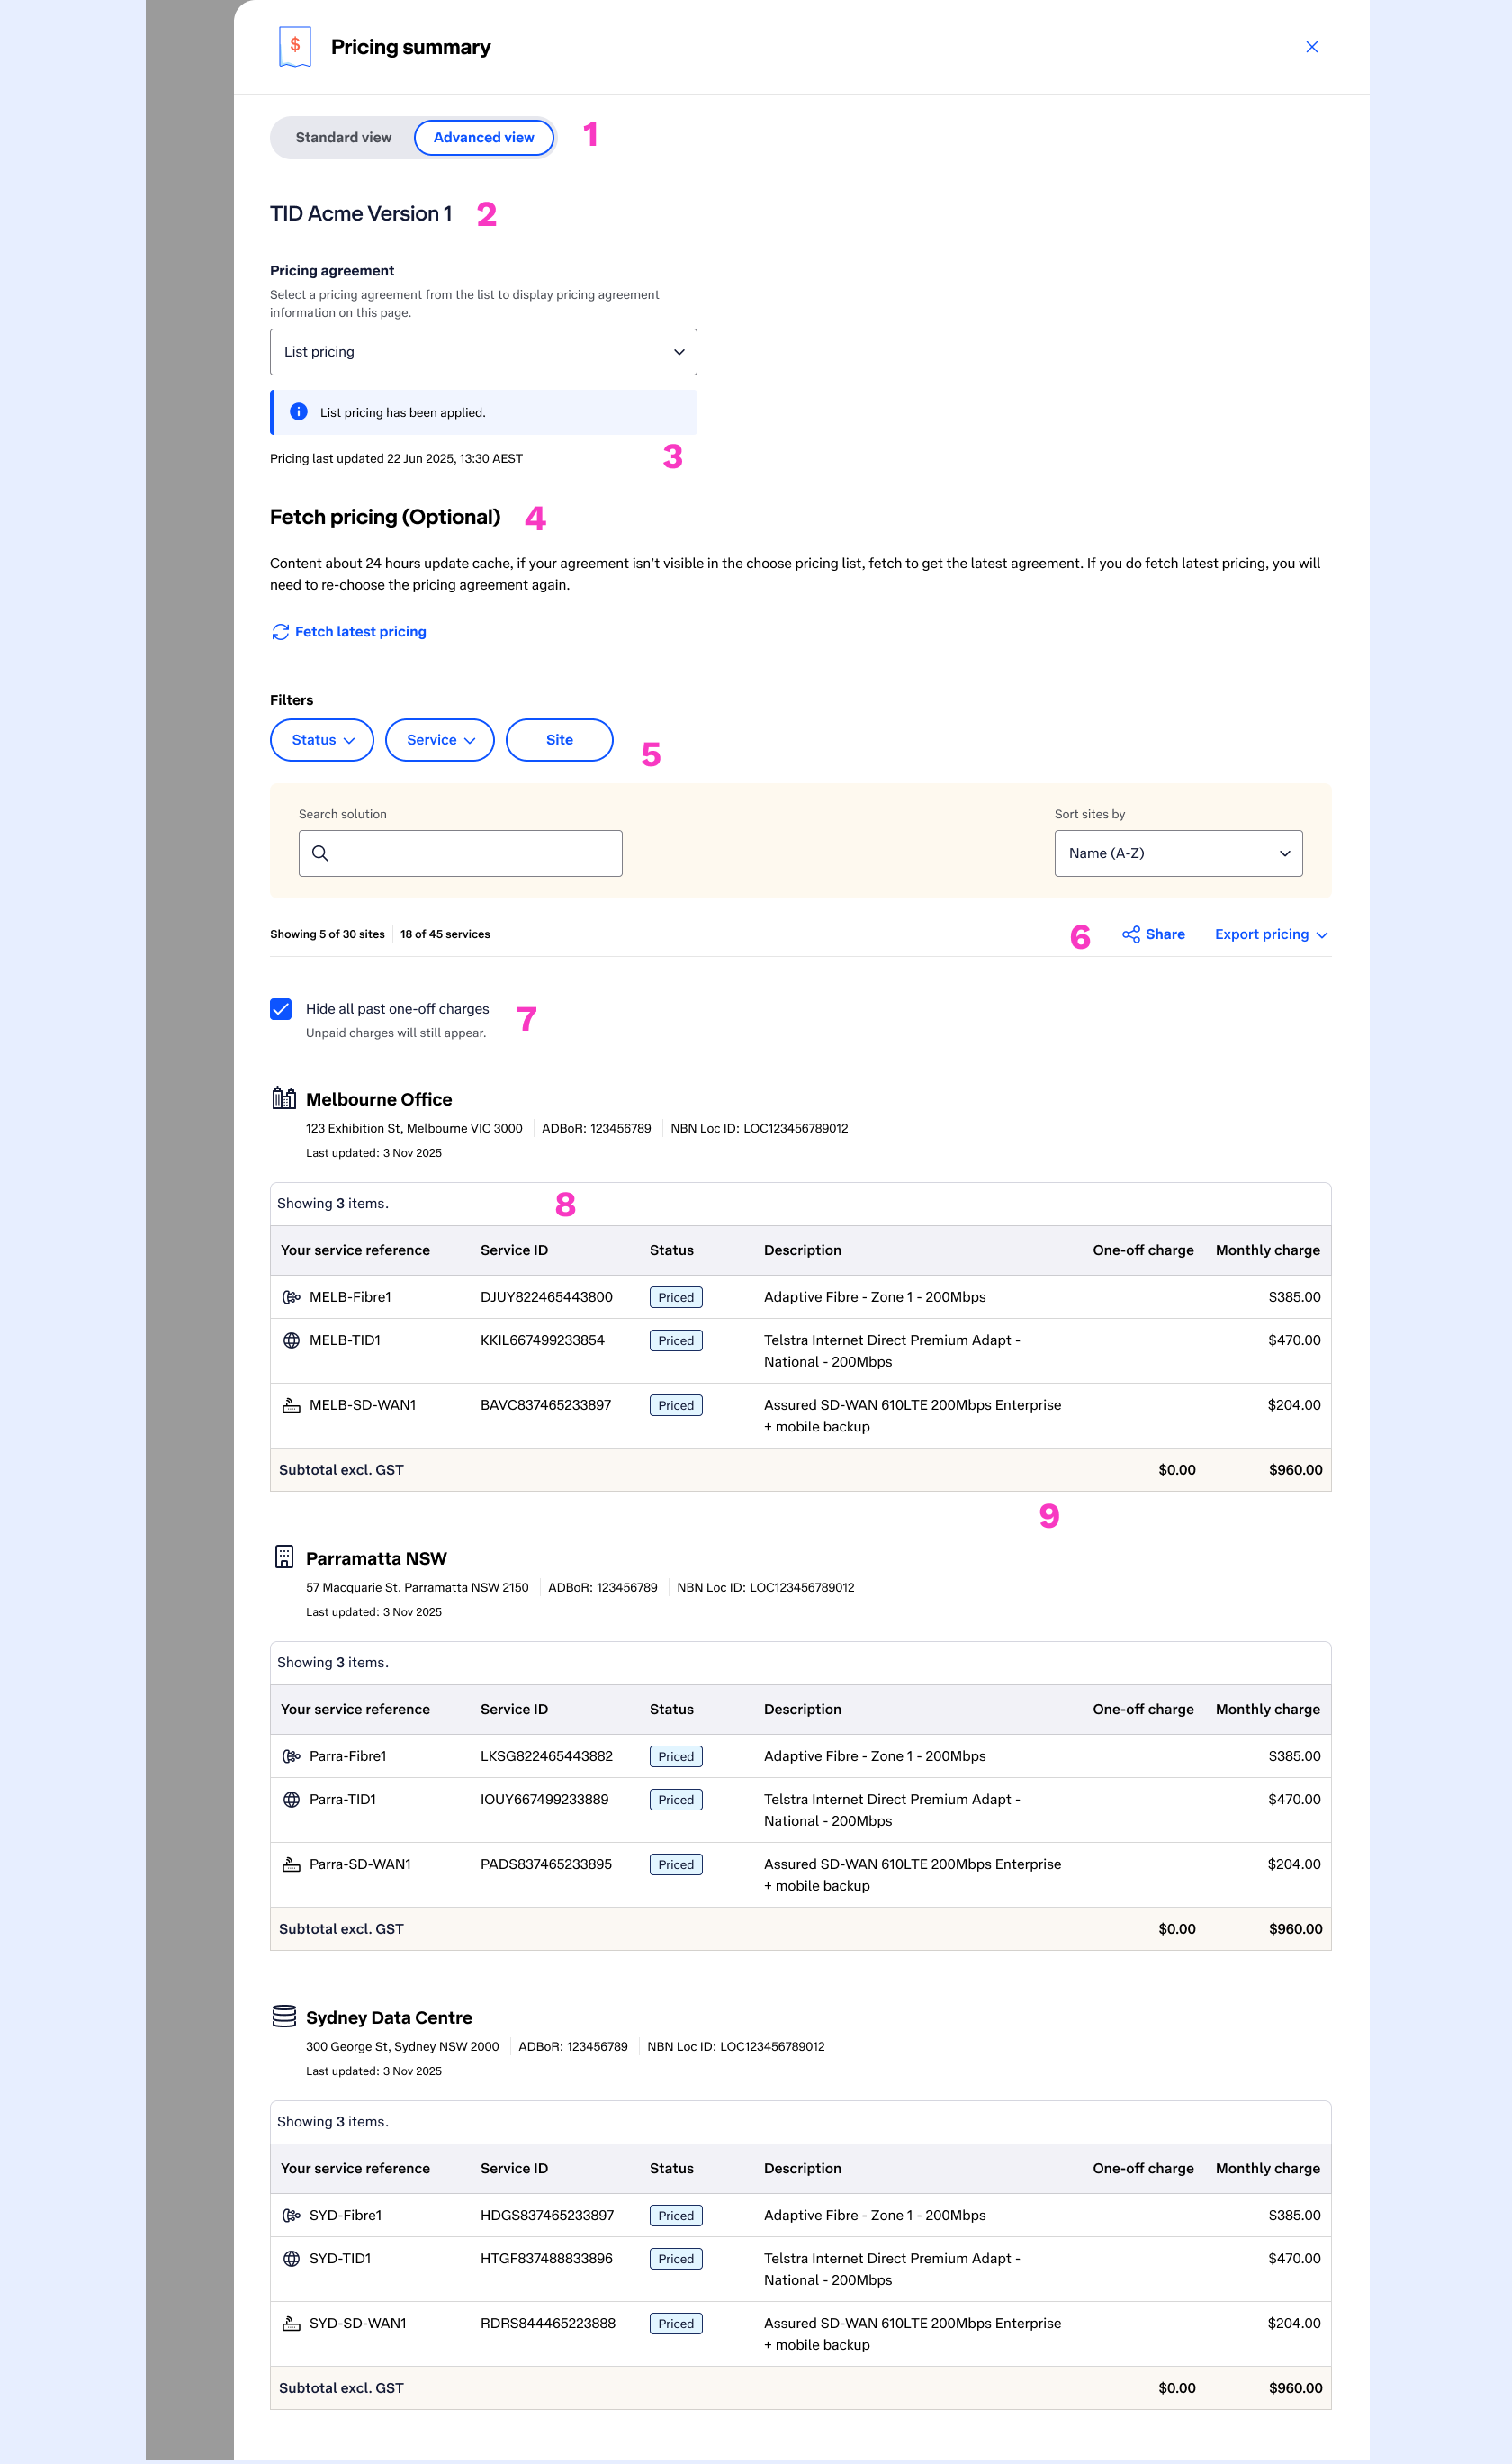Image resolution: width=1512 pixels, height=2464 pixels.
Task: Click the globe icon beside MELB-TID1
Action: [x=291, y=1340]
